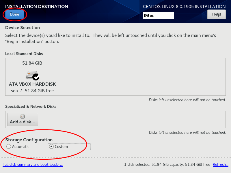
Task: Open Full disk summary and boot loader link
Action: (33, 164)
